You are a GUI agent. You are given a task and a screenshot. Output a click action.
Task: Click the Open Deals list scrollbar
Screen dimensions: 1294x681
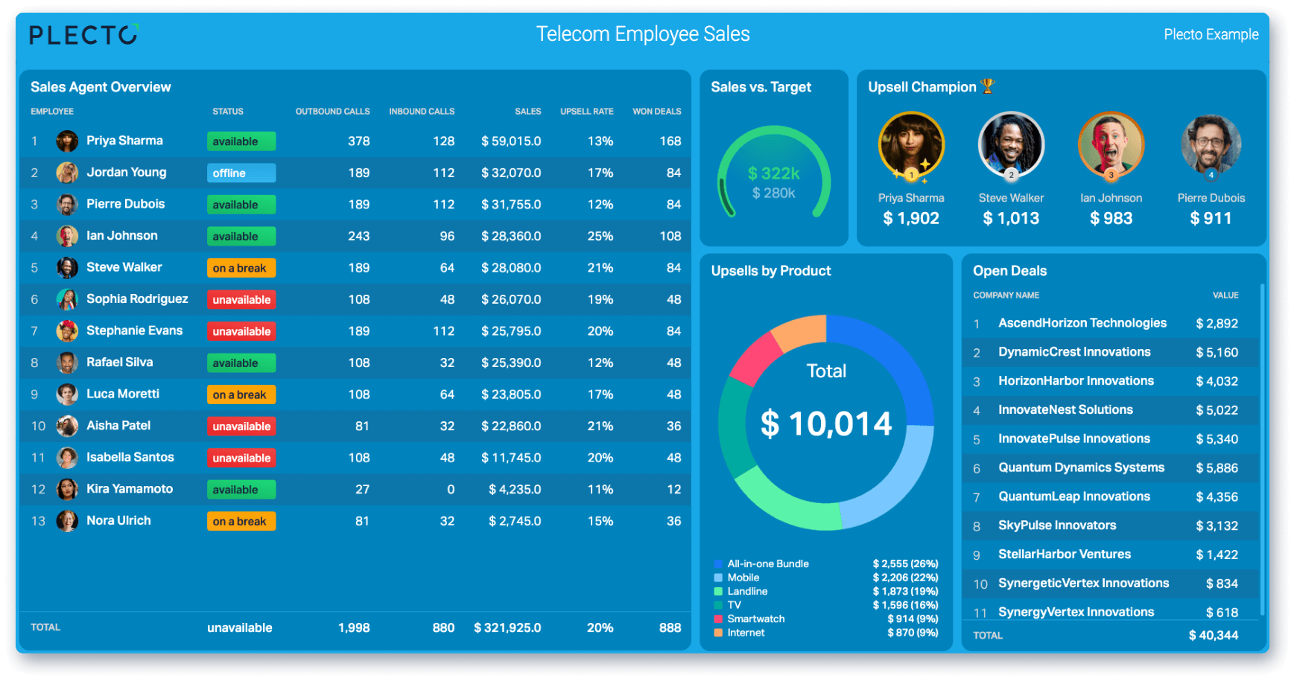1262,450
